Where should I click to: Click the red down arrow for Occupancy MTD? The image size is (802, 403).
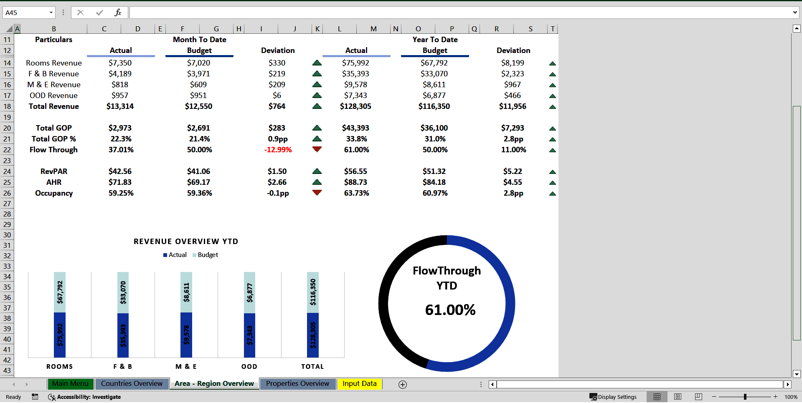317,193
